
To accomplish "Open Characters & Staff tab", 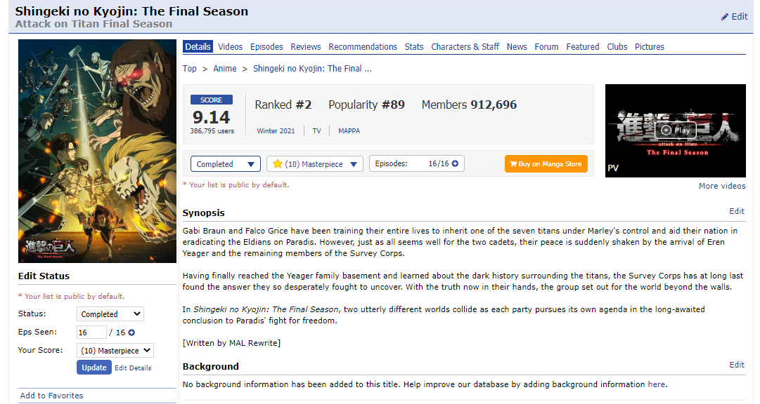I will coord(465,47).
